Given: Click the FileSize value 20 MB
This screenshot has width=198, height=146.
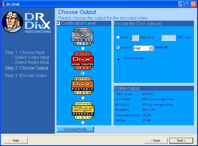Looking at the screenshot, I should click(x=146, y=120).
